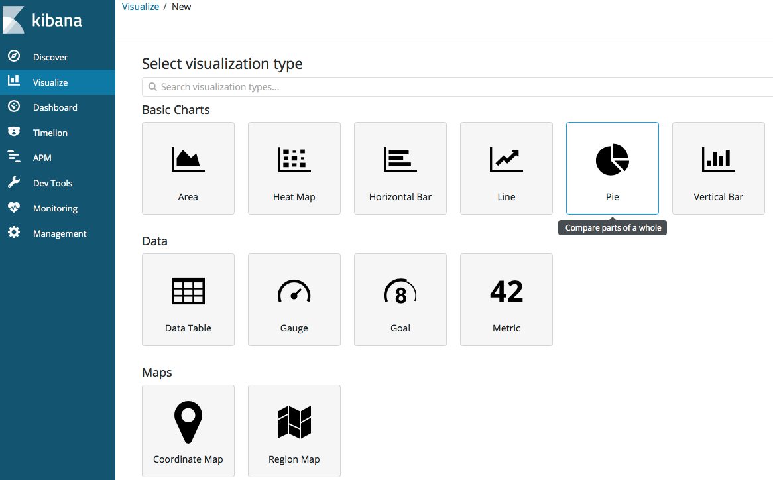Screen dimensions: 773x480
Task: Click the APM sidebar icon
Action: (x=14, y=156)
